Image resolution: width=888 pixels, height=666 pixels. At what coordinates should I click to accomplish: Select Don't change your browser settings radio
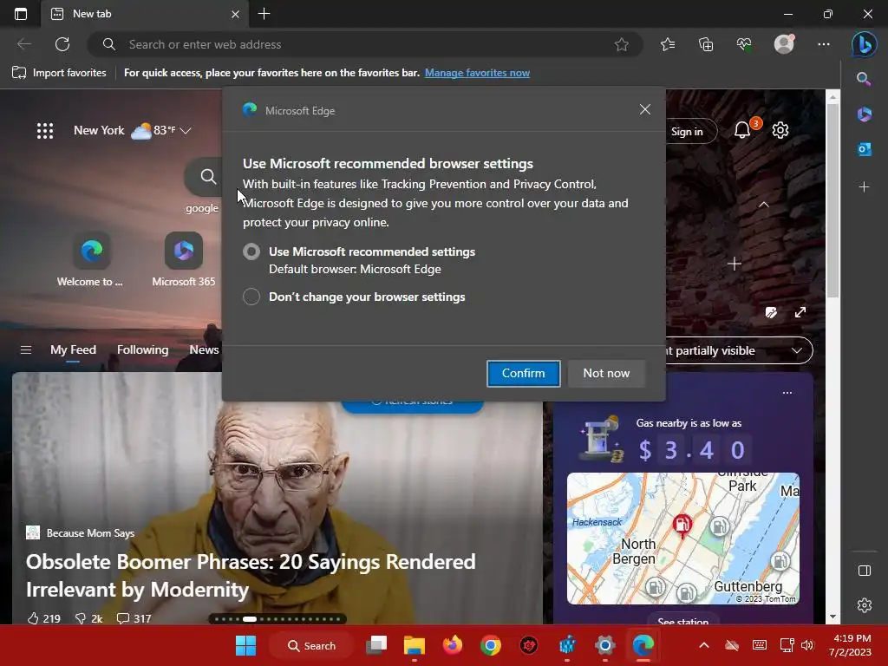click(251, 297)
